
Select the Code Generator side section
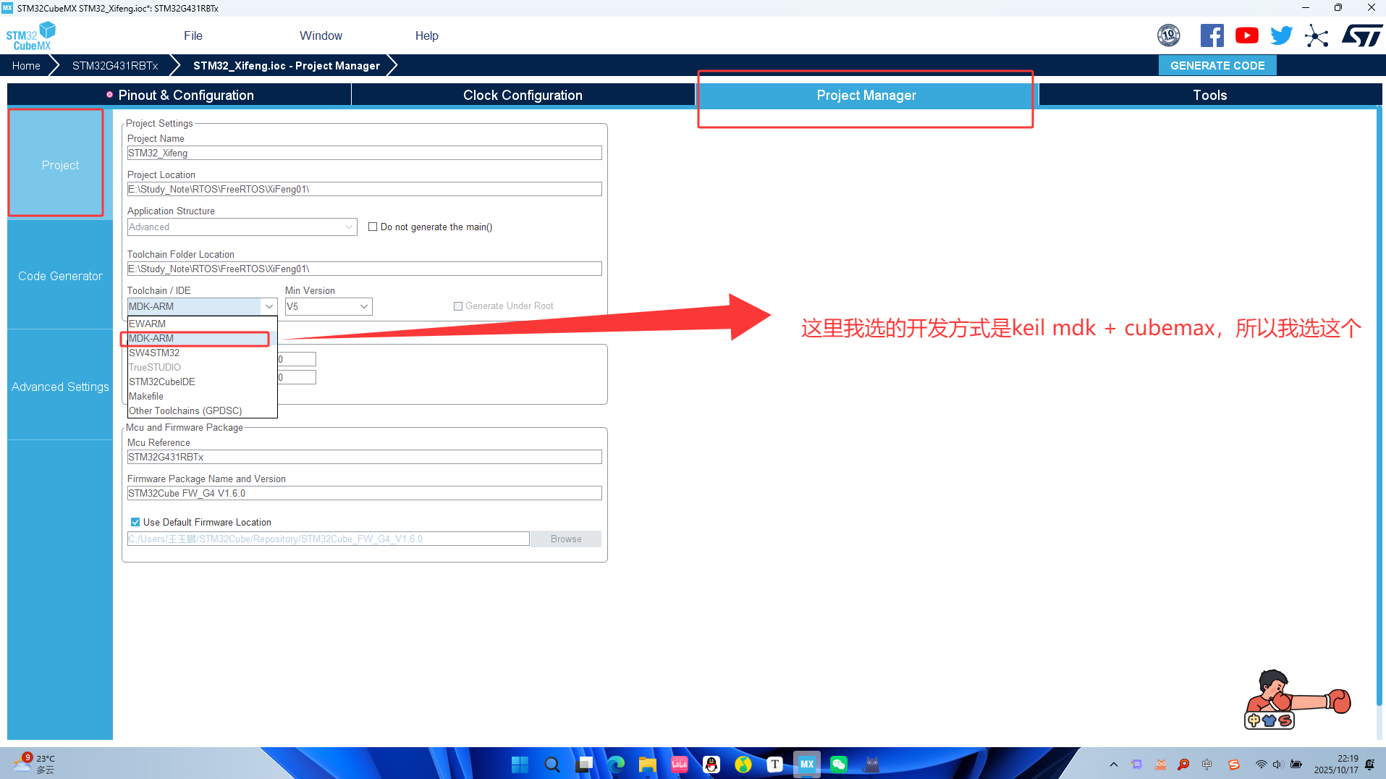tap(60, 276)
